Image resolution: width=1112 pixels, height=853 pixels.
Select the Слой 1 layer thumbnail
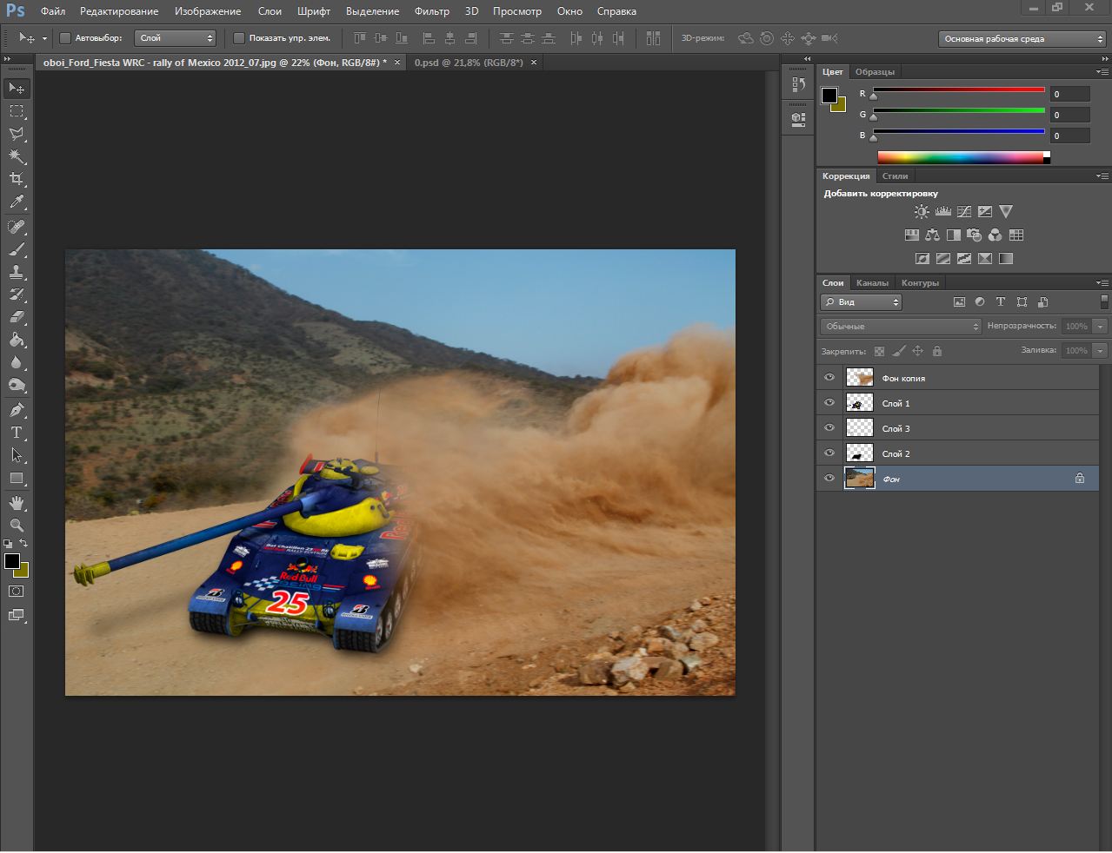click(860, 403)
